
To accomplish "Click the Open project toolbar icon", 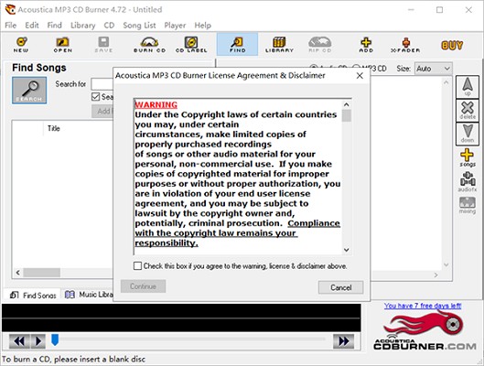I will (62, 45).
